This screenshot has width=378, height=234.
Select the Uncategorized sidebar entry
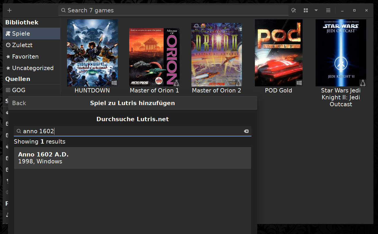31,68
